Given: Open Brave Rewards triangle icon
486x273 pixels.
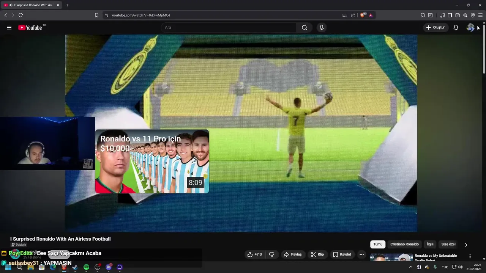Looking at the screenshot, I should pyautogui.click(x=371, y=15).
